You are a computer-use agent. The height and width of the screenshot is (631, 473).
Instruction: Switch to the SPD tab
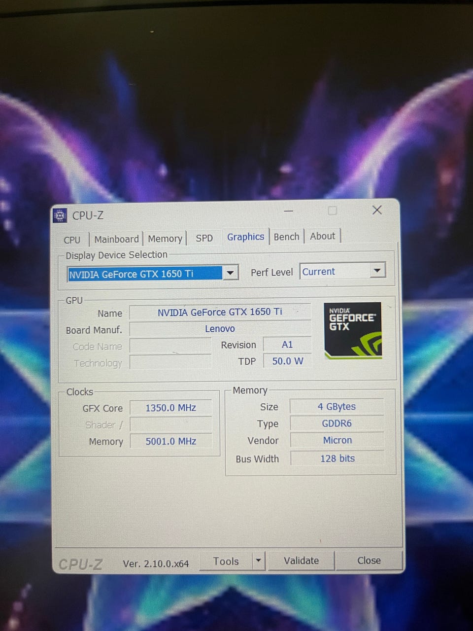click(x=204, y=238)
